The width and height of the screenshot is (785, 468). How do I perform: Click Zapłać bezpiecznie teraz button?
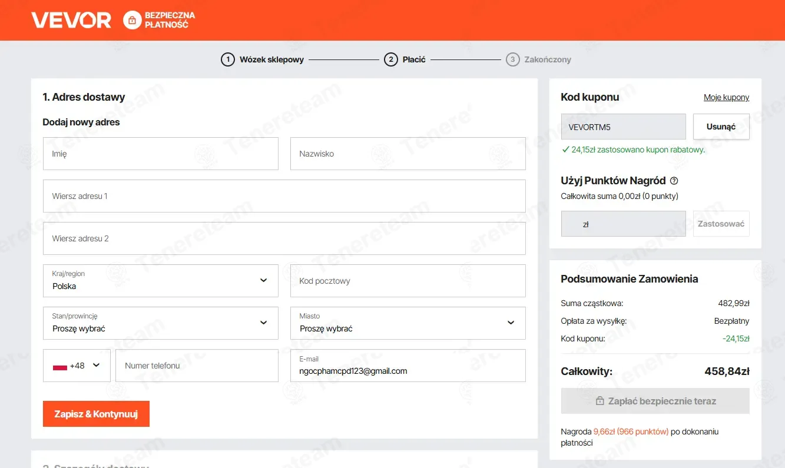(x=655, y=401)
